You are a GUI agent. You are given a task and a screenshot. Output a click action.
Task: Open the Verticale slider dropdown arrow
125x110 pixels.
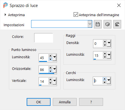click(x=54, y=81)
